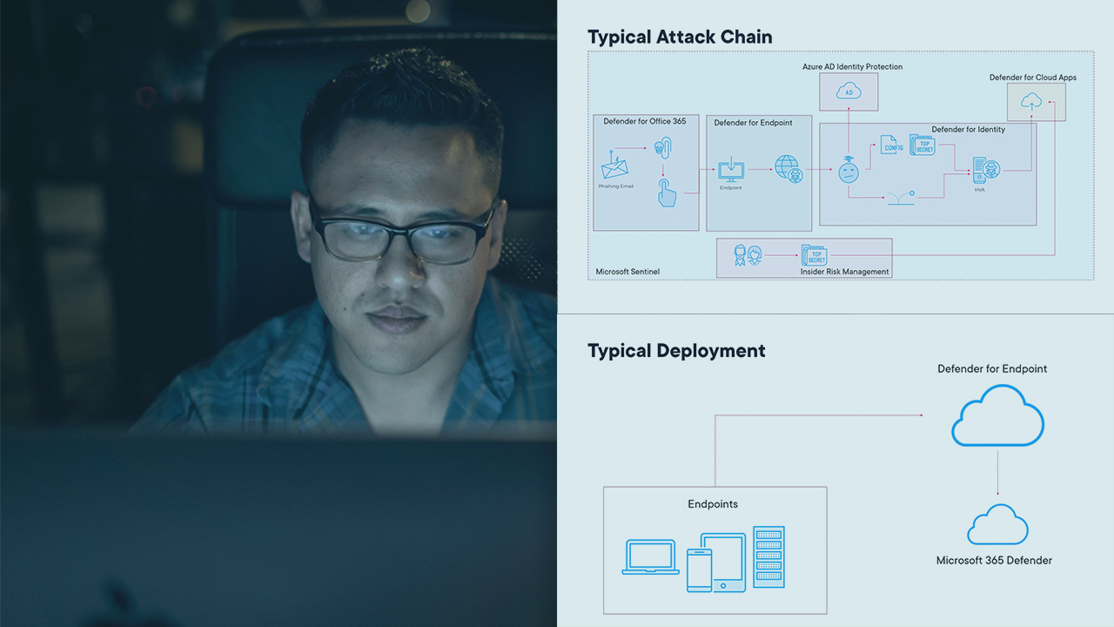Click the Typical Attack Chain heading

[x=680, y=37]
